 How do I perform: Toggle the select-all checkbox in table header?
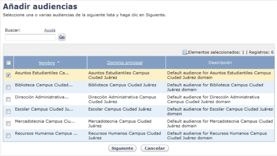pos(9,63)
